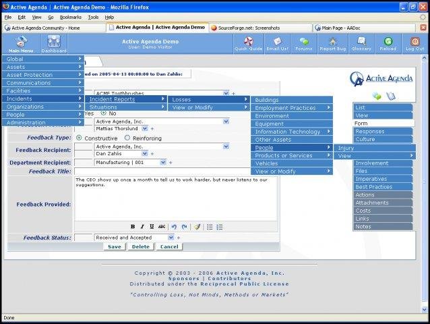Click plus icon next to Dan Zahlis
The image size is (430, 324).
pos(152,154)
